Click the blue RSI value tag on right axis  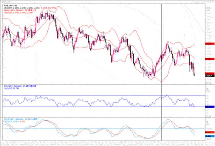tap(208, 107)
